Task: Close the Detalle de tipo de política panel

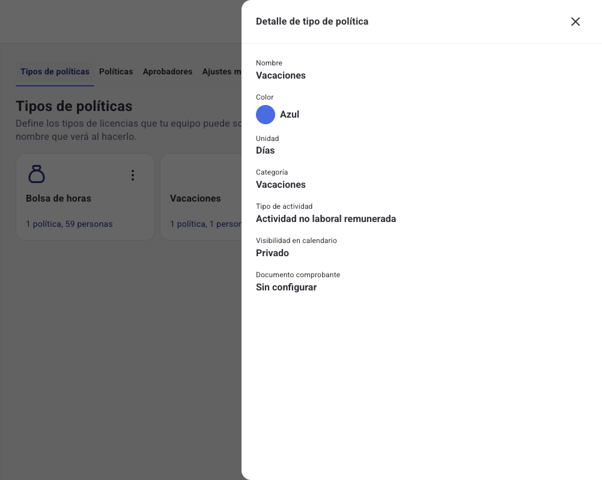Action: click(x=575, y=22)
